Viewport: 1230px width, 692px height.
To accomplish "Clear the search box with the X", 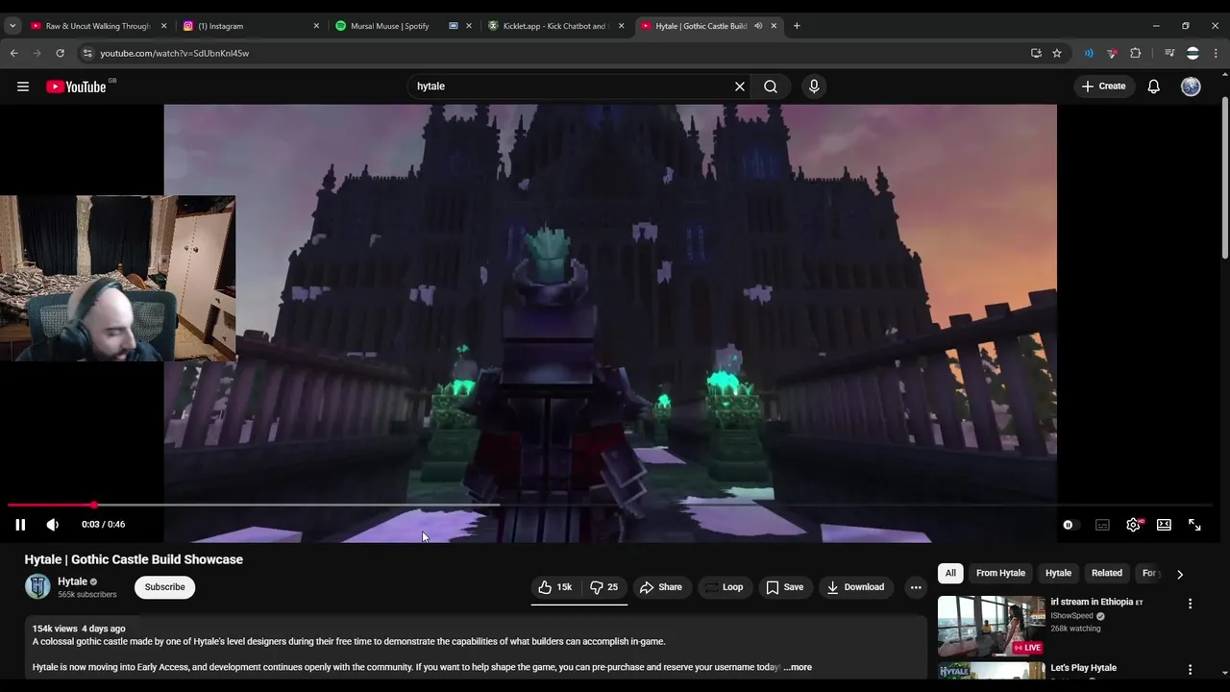I will click(x=740, y=86).
